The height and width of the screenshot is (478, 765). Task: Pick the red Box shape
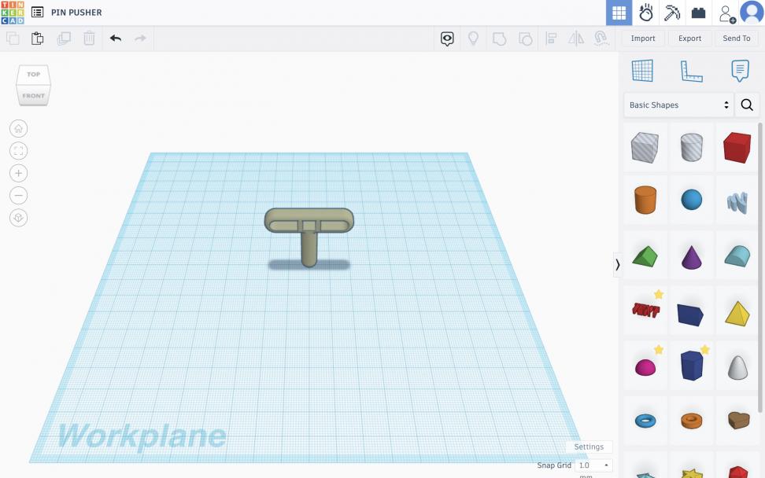(737, 147)
